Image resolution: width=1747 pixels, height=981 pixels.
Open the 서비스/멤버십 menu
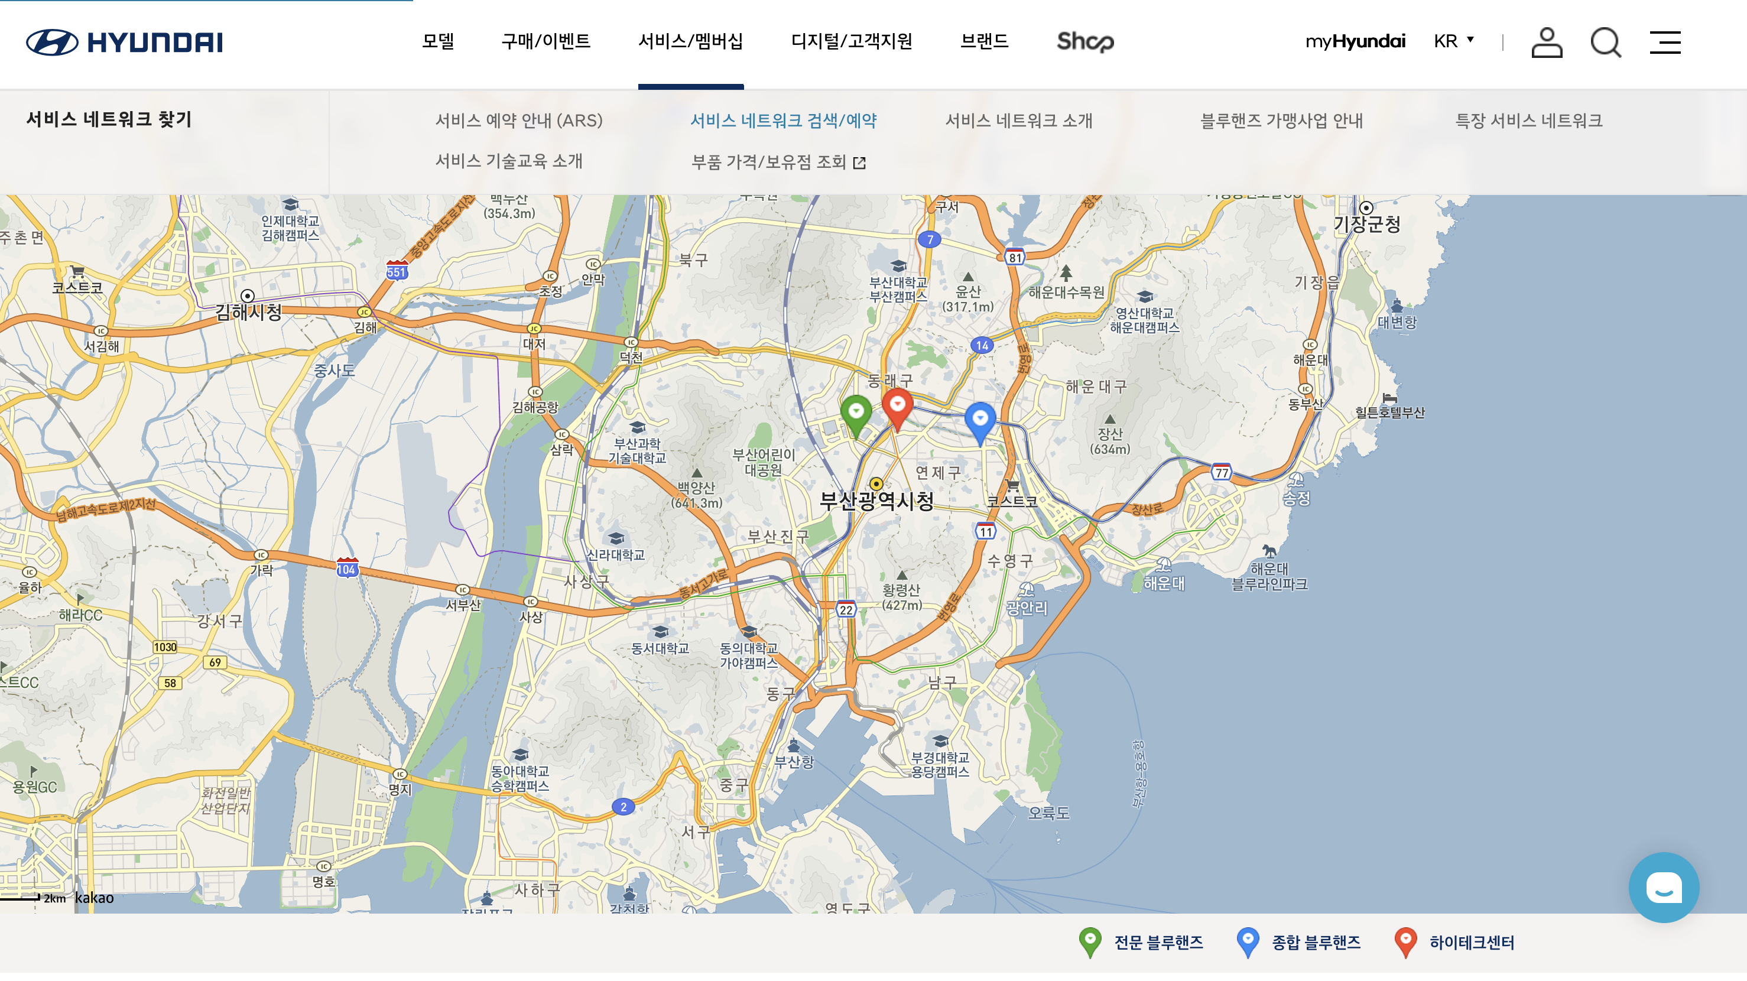pyautogui.click(x=690, y=41)
